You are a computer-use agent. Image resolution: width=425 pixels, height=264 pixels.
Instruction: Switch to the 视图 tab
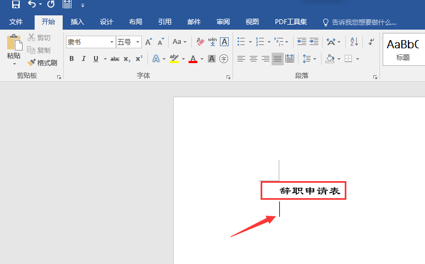click(252, 22)
